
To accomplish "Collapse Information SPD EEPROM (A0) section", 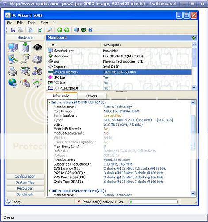I will 49,103.
